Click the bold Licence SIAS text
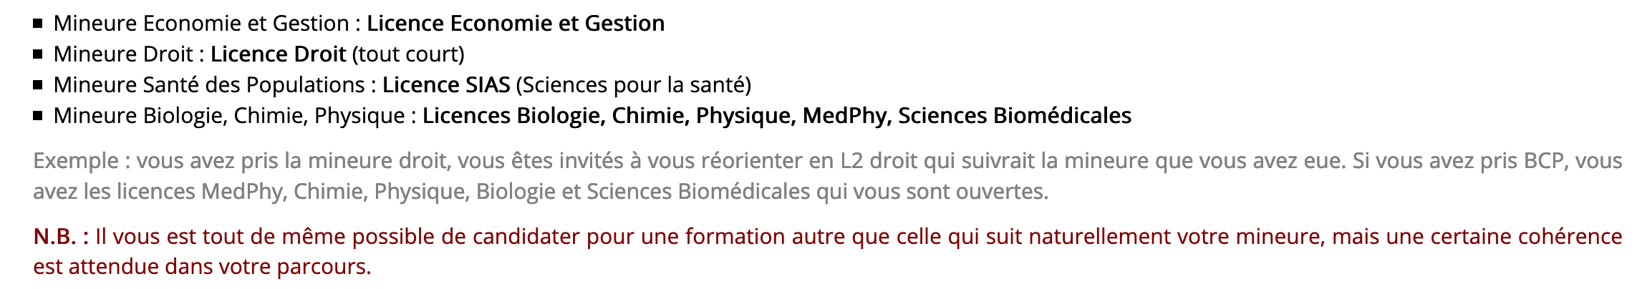Screen dimensions: 1637x289 coord(446,85)
